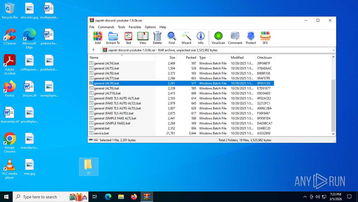Open the notification center icon

[x=349, y=196]
